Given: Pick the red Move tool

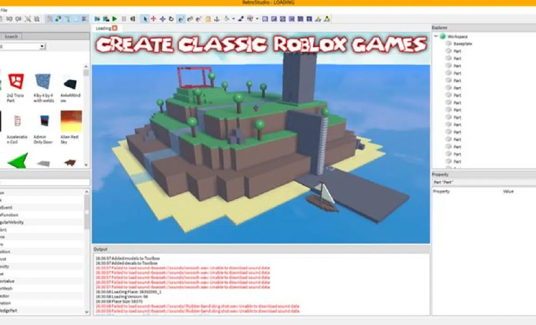Looking at the screenshot, I should tap(154, 19).
